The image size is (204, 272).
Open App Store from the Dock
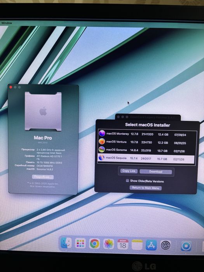(151, 245)
